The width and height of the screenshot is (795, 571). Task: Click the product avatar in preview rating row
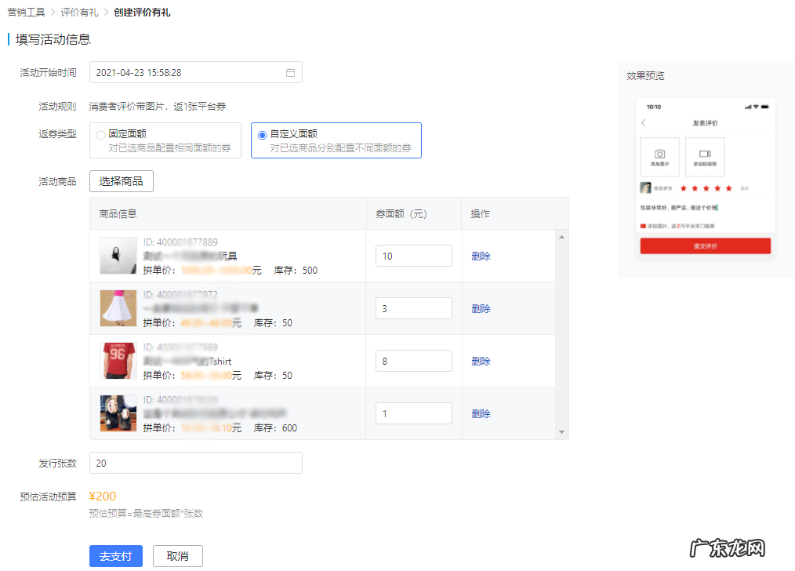[x=645, y=188]
